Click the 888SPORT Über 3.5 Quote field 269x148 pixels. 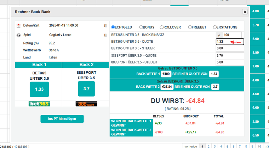[230, 56]
